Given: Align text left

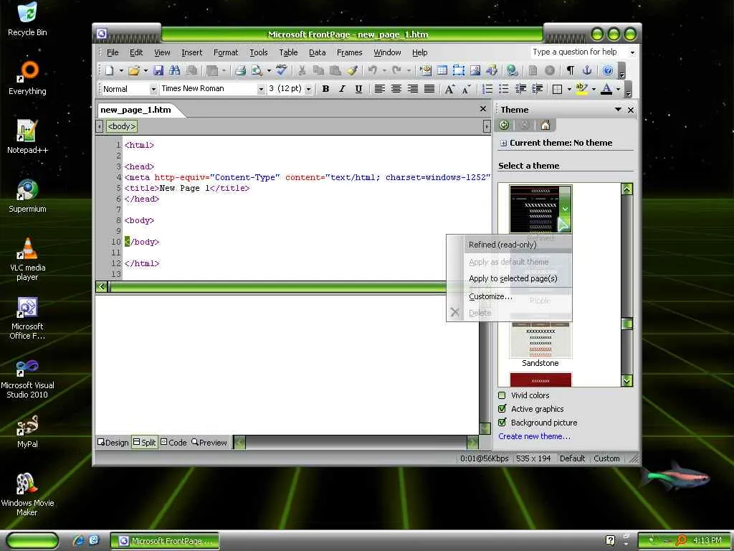Looking at the screenshot, I should [x=380, y=88].
